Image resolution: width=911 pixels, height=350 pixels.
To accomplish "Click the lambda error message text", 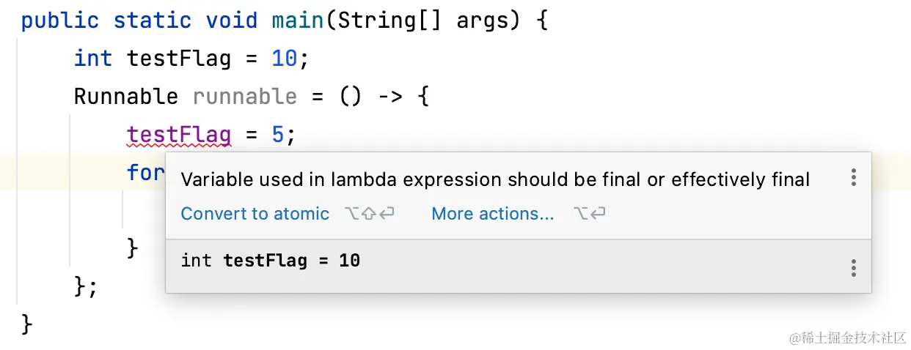I will (x=495, y=179).
